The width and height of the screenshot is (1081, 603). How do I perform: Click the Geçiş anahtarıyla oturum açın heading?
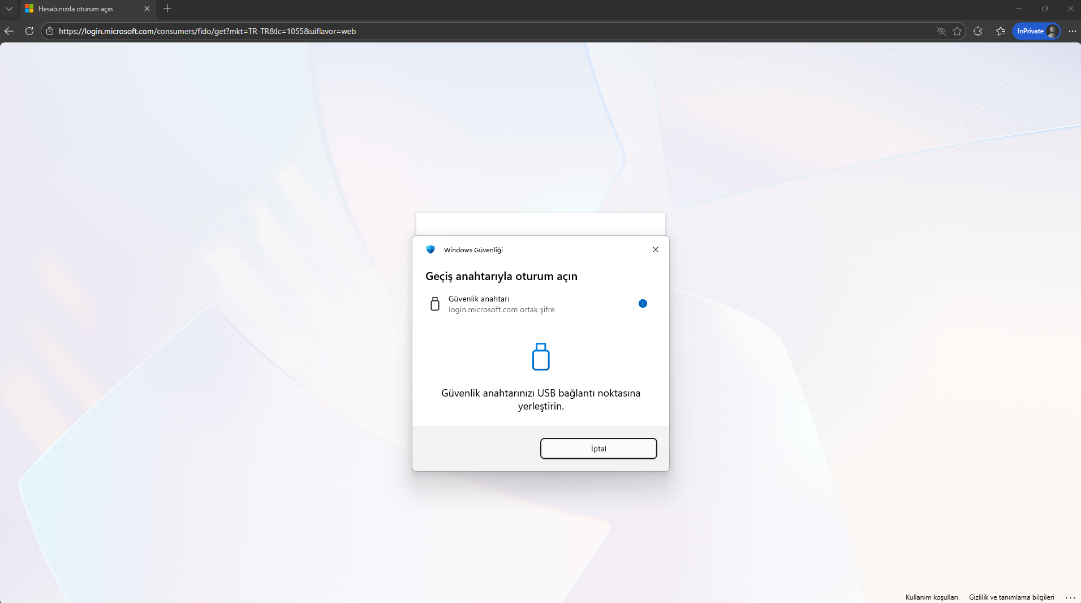(501, 276)
